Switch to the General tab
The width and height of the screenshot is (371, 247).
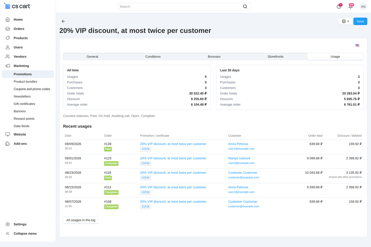pos(92,57)
